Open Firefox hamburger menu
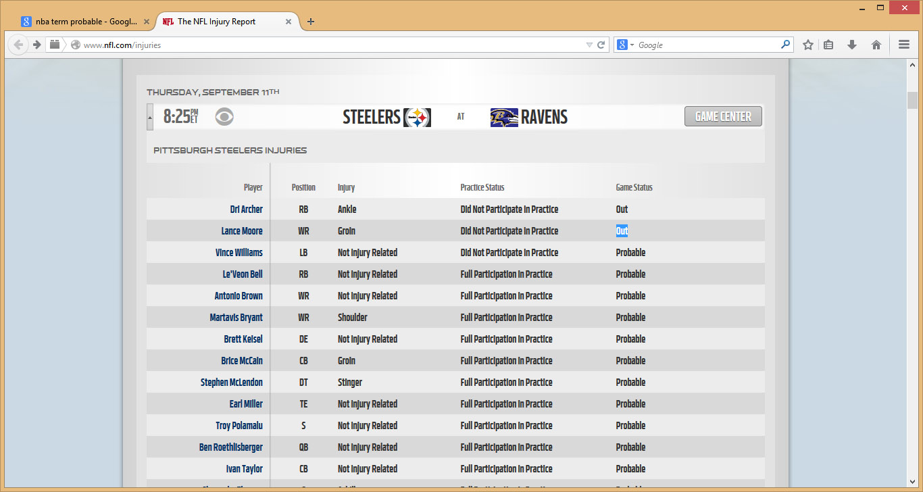Screen dimensions: 923x492 pos(904,45)
